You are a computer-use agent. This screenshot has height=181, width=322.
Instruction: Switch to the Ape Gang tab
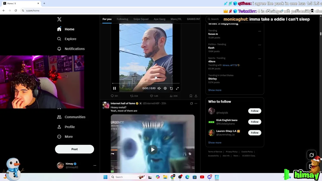point(159,19)
